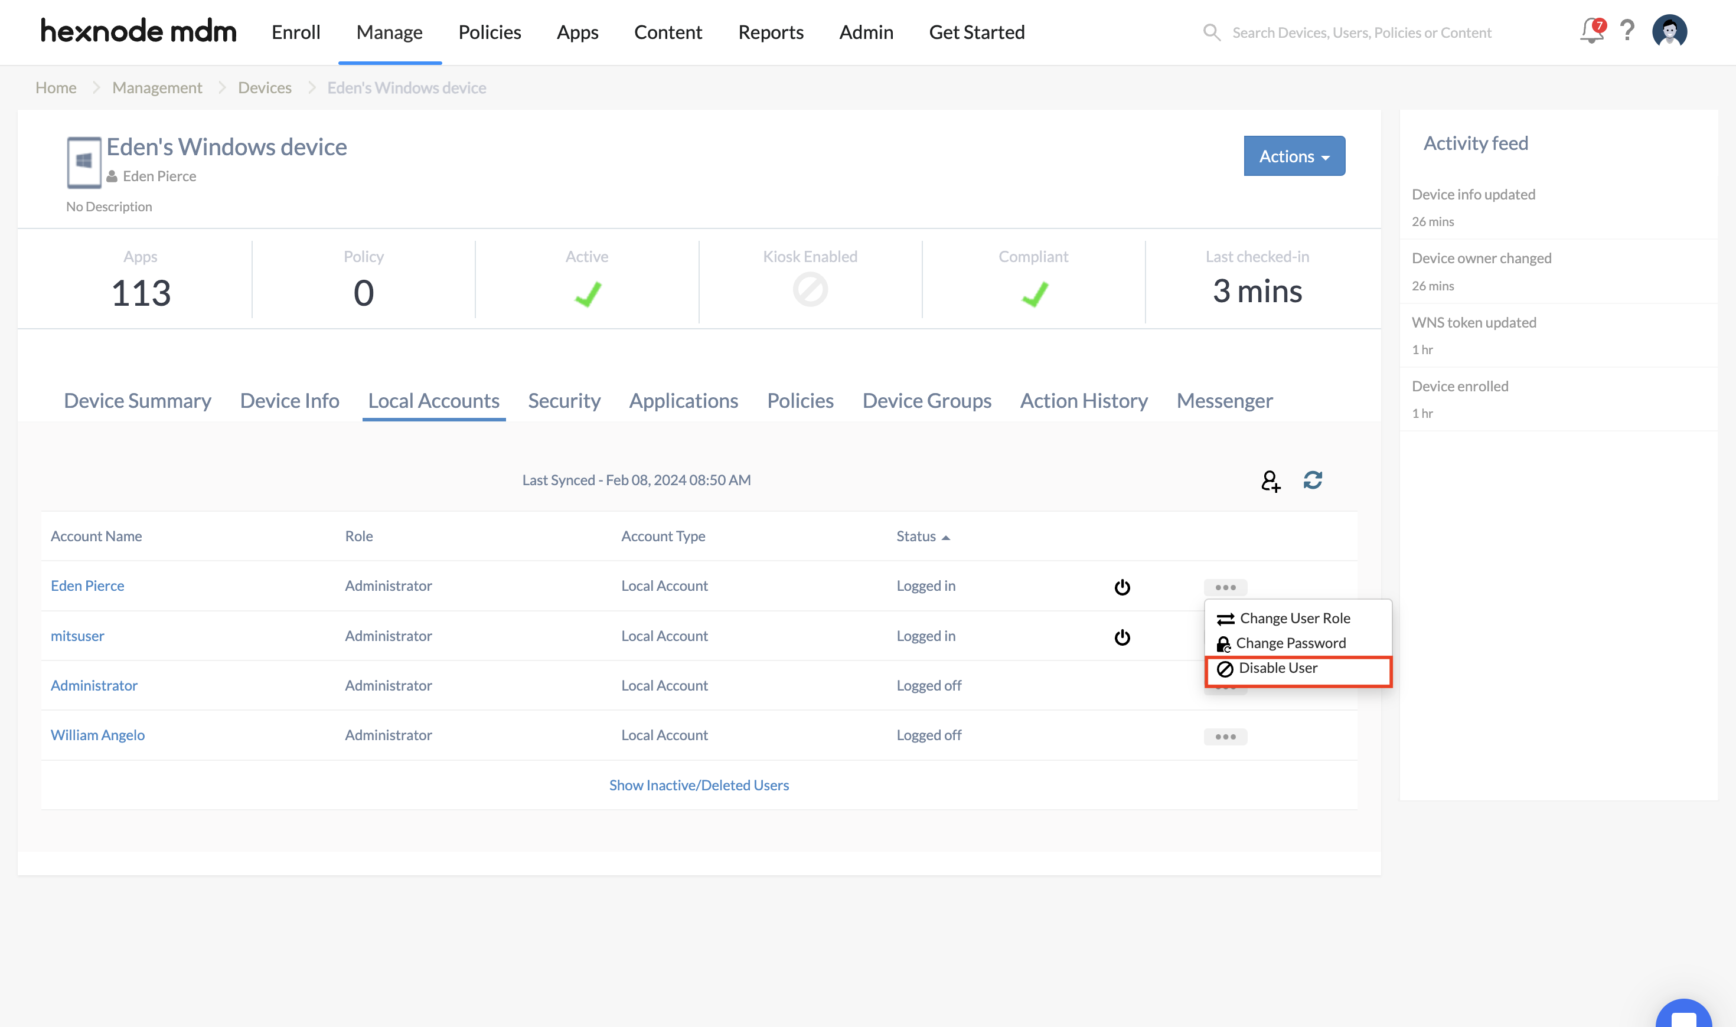Sort by the Account Name column header

tap(96, 537)
